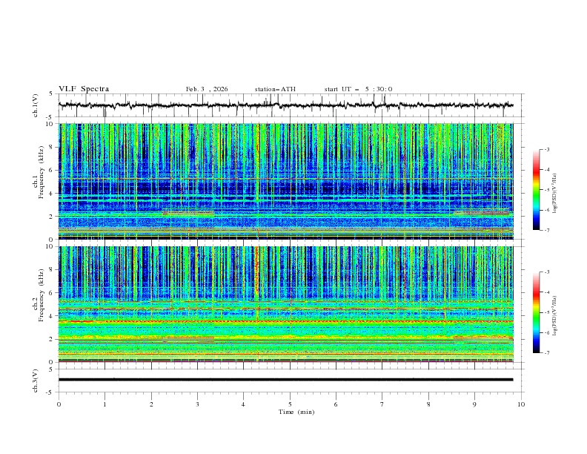The height and width of the screenshot is (454, 587).
Task: Click the time axis tick label "10"
Action: pyautogui.click(x=521, y=404)
